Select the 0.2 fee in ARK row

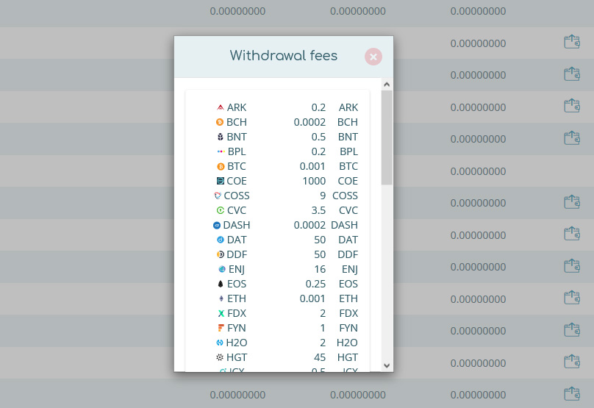click(318, 107)
